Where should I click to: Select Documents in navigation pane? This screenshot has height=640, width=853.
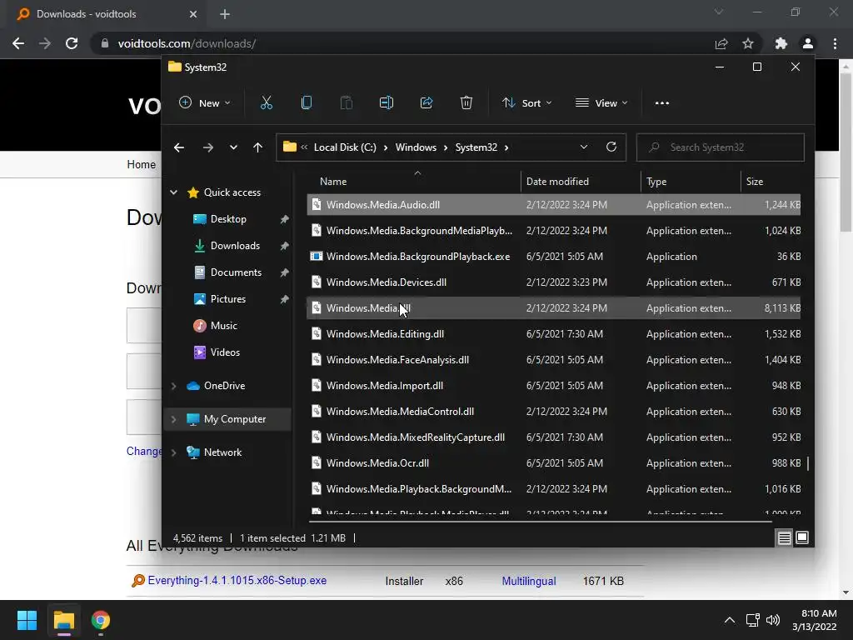tap(236, 272)
